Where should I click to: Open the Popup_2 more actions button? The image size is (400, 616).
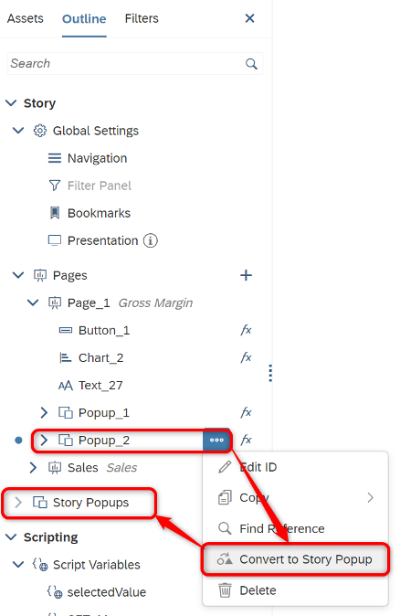[216, 440]
